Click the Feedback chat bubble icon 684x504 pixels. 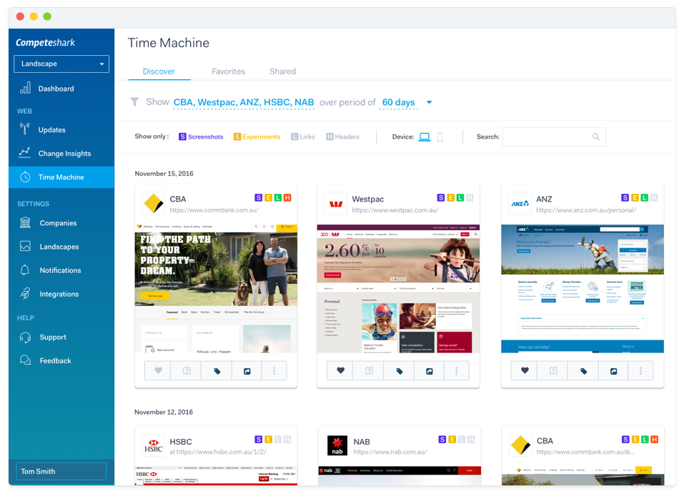tap(25, 360)
